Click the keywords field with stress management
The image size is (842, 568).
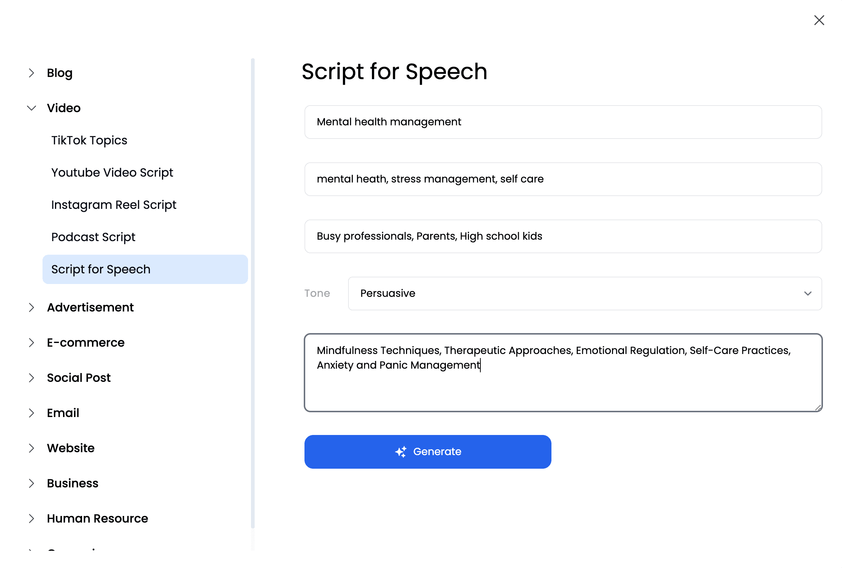pos(563,179)
